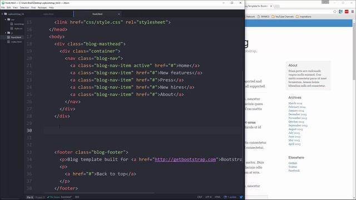Click the body tag on line 17
The height and width of the screenshot is (200, 356).
tap(57, 37)
